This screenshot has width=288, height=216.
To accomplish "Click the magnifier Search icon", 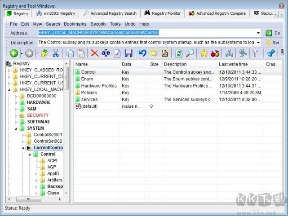I will click(190, 53).
